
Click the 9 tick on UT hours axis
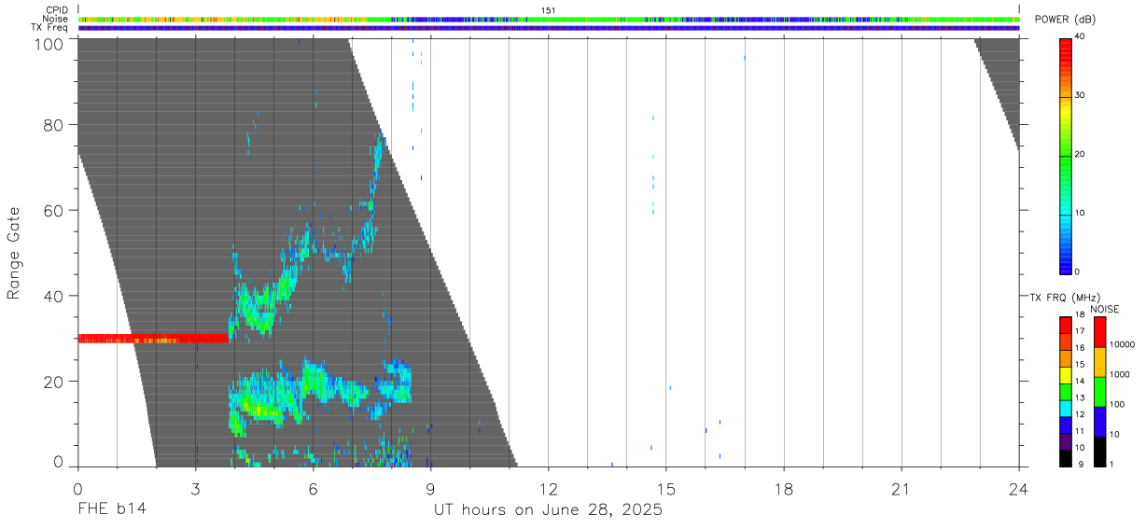[430, 489]
